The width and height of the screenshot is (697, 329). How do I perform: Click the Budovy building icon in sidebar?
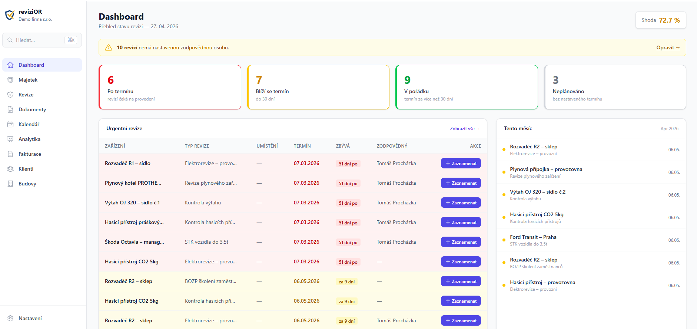[x=10, y=184]
